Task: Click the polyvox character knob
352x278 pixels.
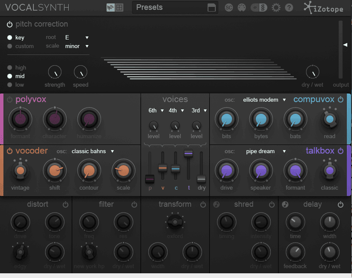Action: click(55, 119)
